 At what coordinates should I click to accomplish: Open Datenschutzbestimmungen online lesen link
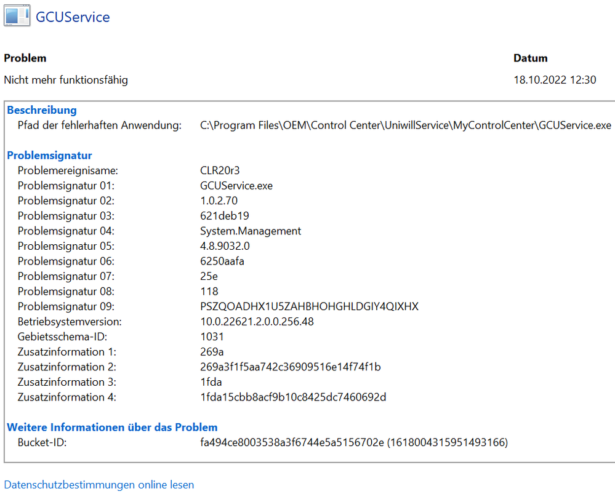point(99,485)
